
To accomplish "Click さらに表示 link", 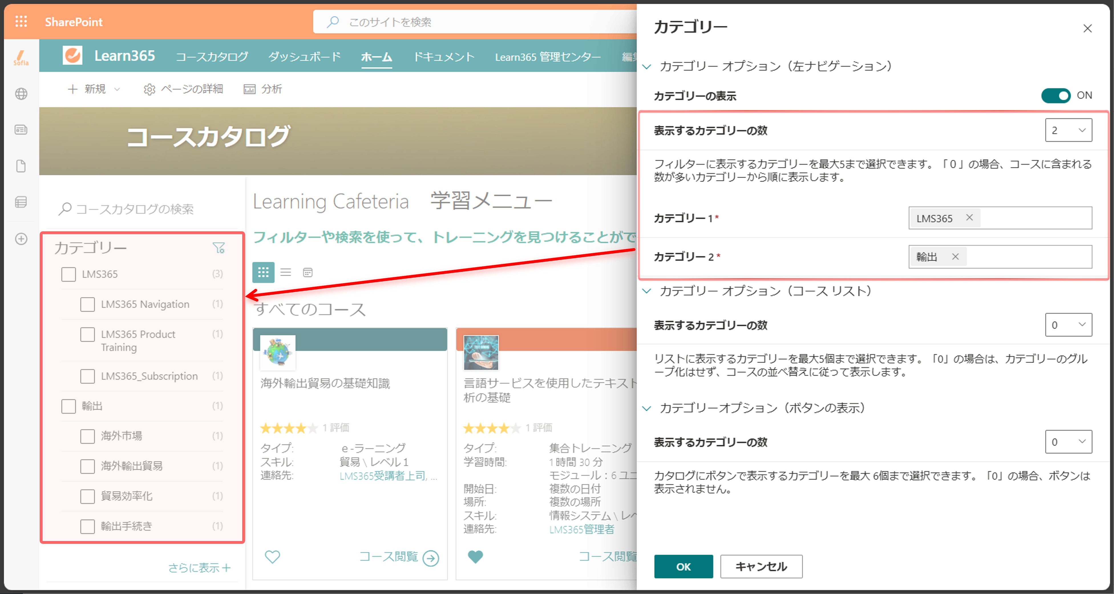I will click(199, 568).
